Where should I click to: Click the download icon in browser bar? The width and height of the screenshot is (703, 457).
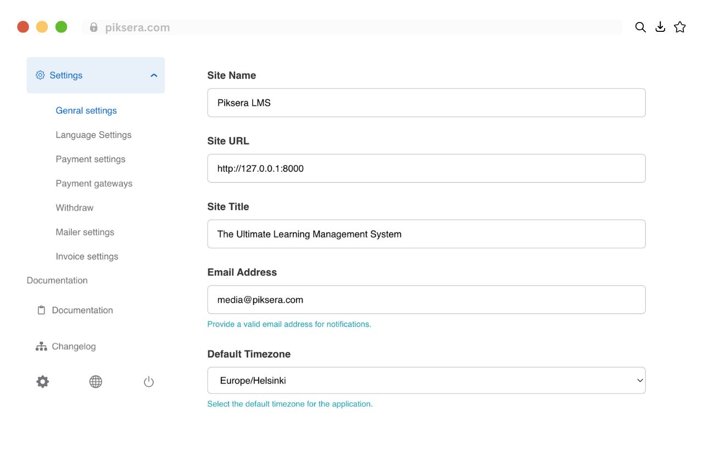[660, 27]
